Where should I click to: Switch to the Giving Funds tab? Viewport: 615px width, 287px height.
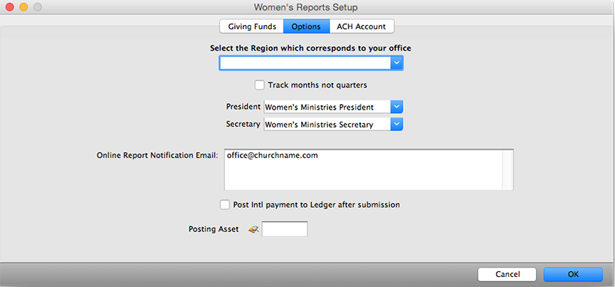coord(251,26)
